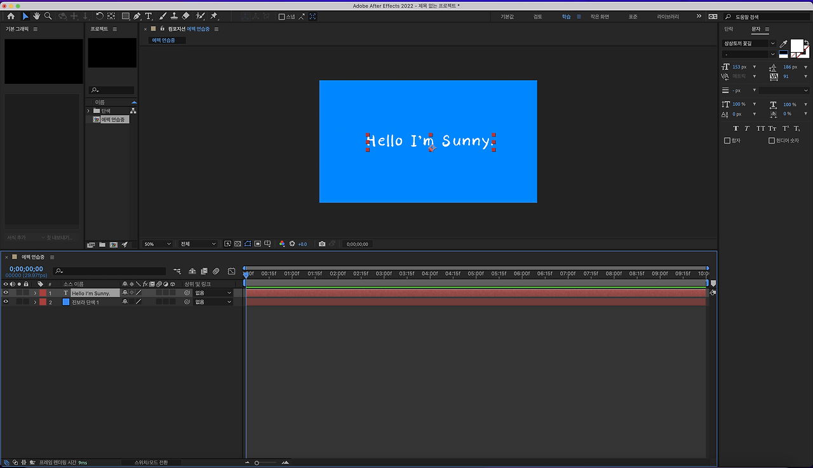Toggle lock on the 컴포지션 viewer tab
This screenshot has width=813, height=468.
point(163,29)
